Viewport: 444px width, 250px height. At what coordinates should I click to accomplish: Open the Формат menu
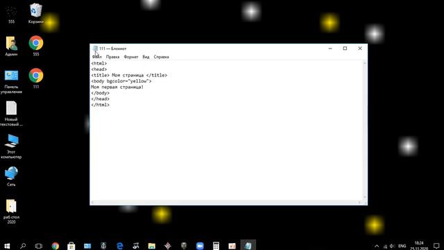click(x=131, y=57)
